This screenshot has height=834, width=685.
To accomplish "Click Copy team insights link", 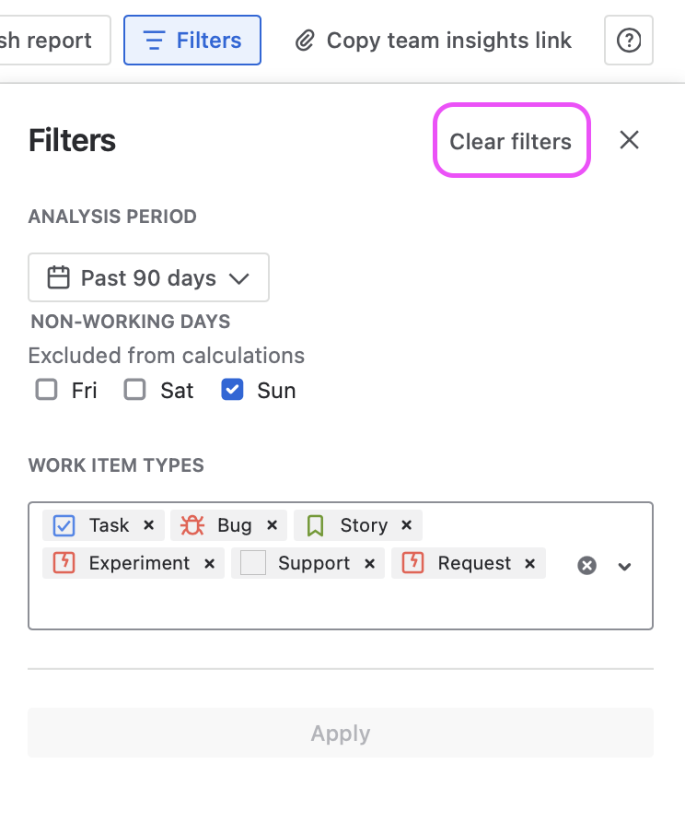I will (434, 41).
